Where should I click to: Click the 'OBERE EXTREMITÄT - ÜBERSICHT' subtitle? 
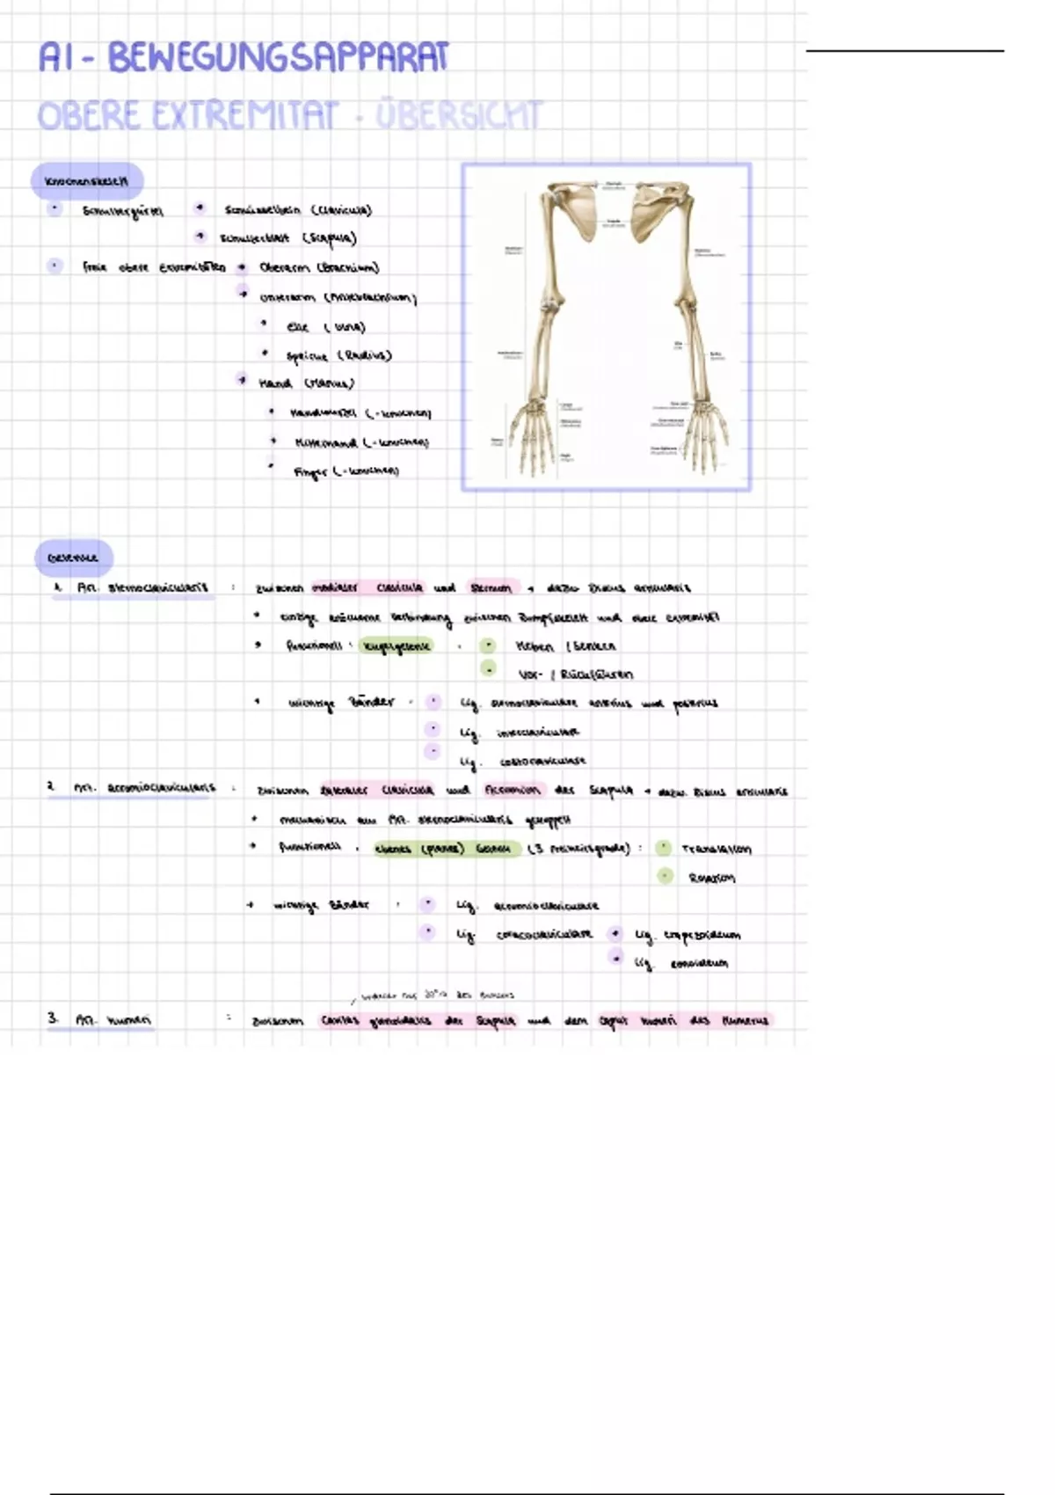click(x=289, y=116)
